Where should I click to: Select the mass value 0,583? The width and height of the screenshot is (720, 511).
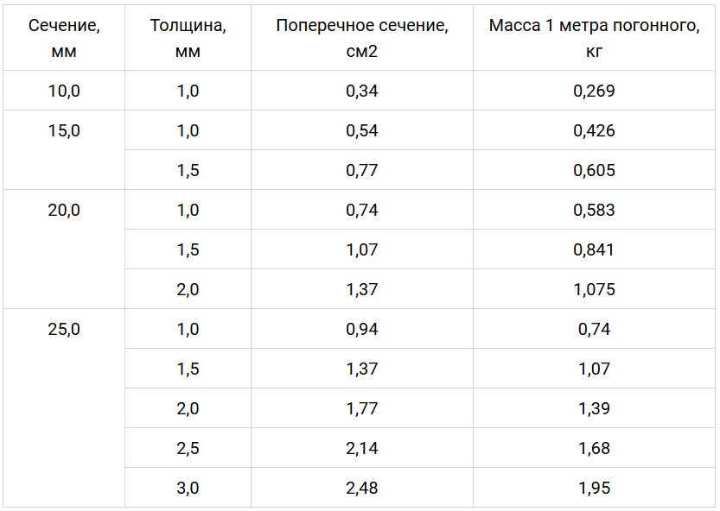(595, 210)
